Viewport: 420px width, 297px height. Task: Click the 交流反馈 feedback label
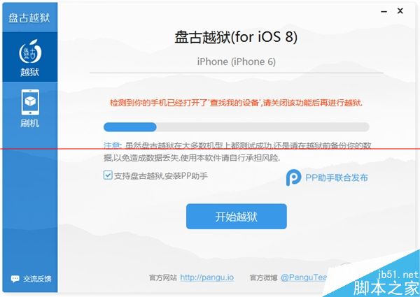coord(37,279)
